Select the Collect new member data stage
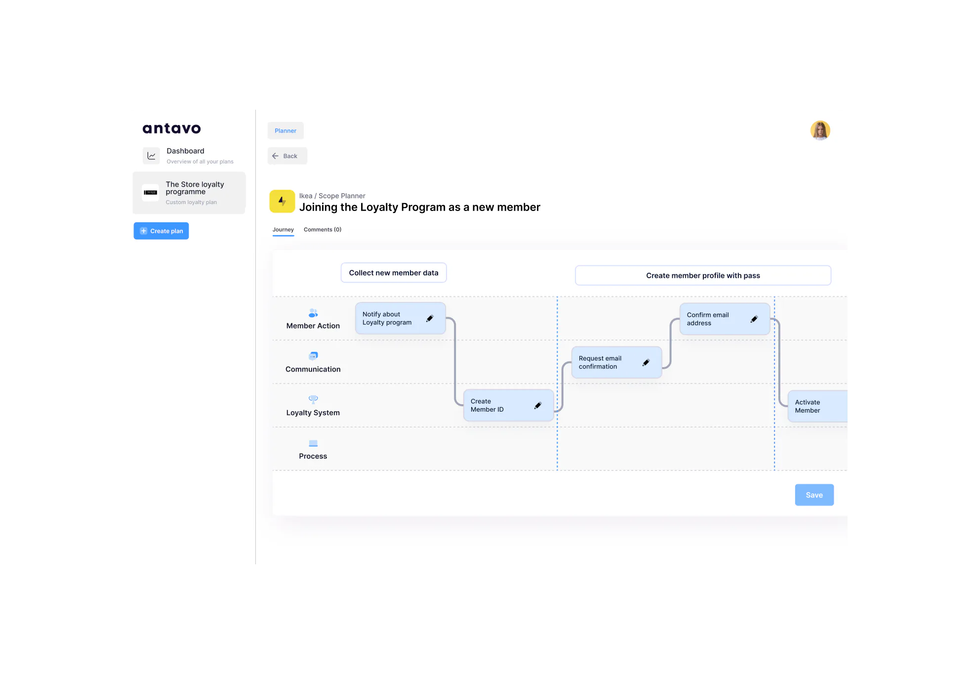 click(394, 273)
